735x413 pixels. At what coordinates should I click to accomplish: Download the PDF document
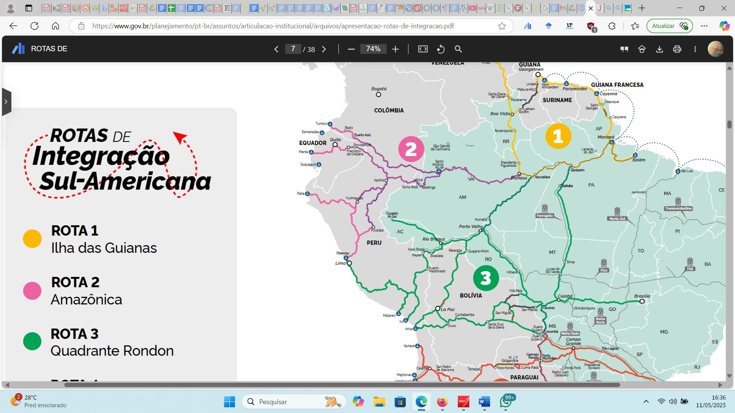(659, 49)
